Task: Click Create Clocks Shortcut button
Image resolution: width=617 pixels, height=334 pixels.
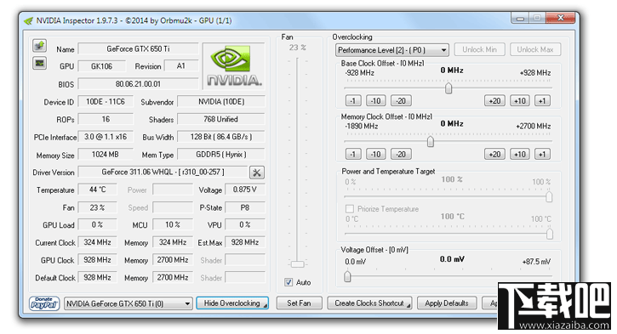Action: pyautogui.click(x=369, y=303)
